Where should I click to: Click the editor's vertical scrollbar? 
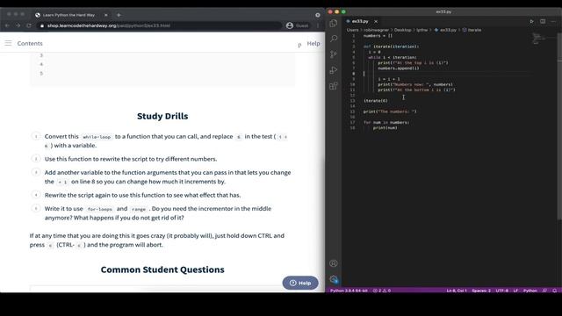[x=559, y=126]
